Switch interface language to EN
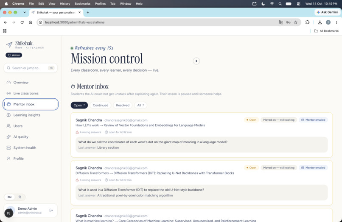The image size is (342, 222). tap(10, 197)
